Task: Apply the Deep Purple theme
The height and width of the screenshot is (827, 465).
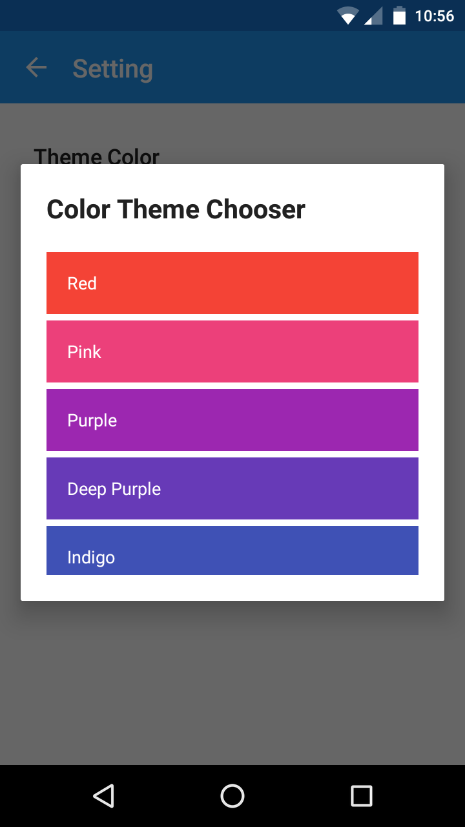Action: pos(232,488)
